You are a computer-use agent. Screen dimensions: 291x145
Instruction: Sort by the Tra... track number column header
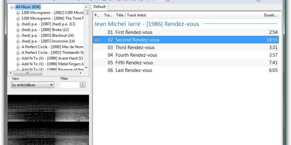click(108, 15)
